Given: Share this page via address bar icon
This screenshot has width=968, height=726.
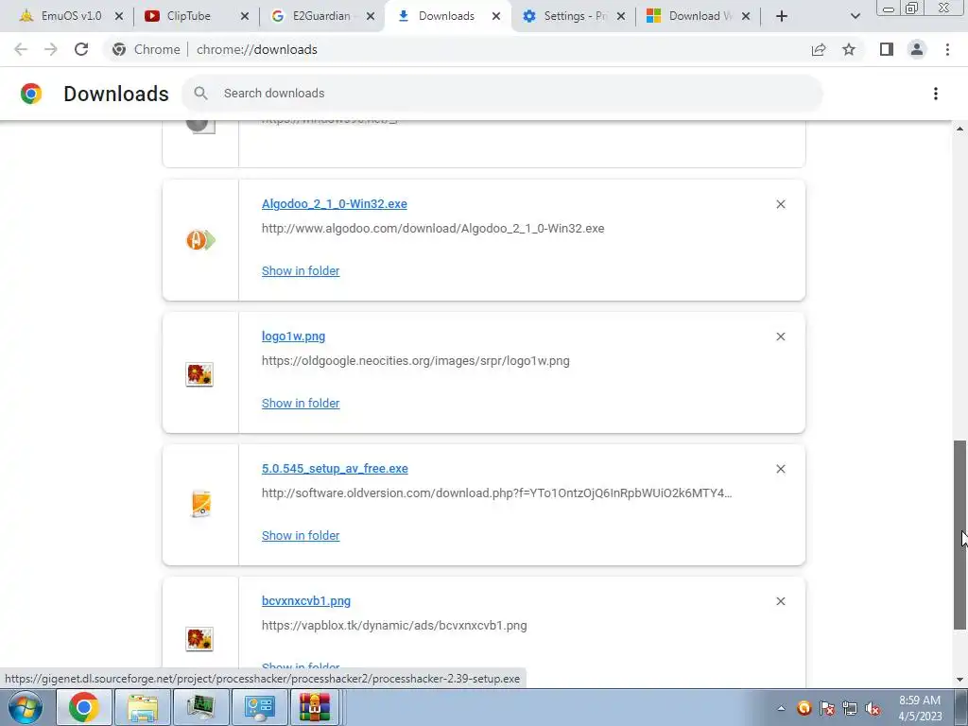Looking at the screenshot, I should (x=819, y=49).
